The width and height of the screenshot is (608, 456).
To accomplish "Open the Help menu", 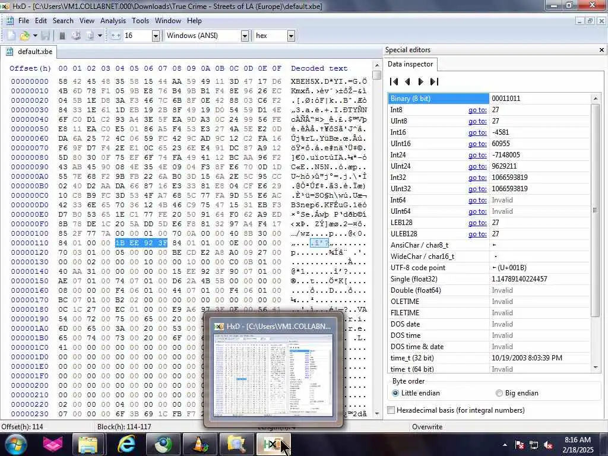I will [194, 21].
